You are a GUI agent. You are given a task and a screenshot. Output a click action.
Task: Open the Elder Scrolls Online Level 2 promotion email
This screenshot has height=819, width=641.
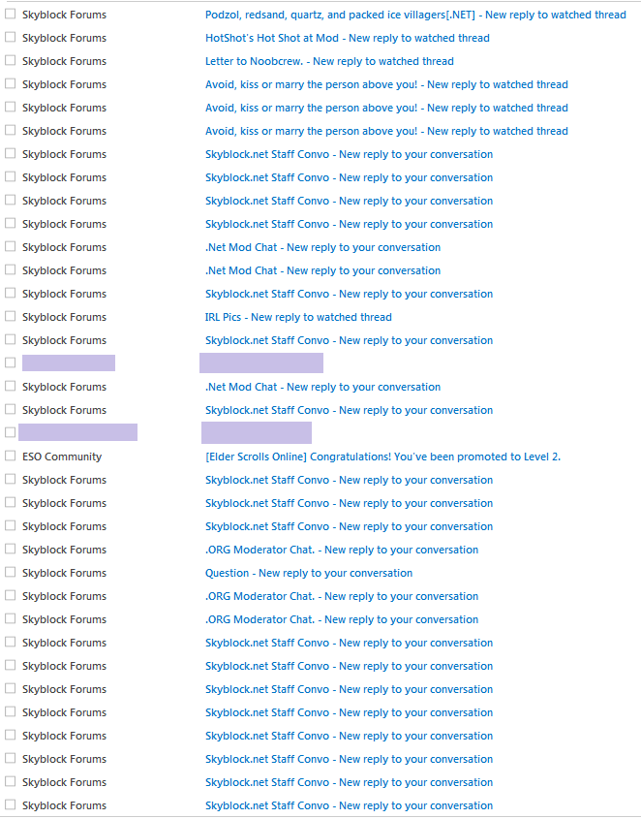point(382,457)
